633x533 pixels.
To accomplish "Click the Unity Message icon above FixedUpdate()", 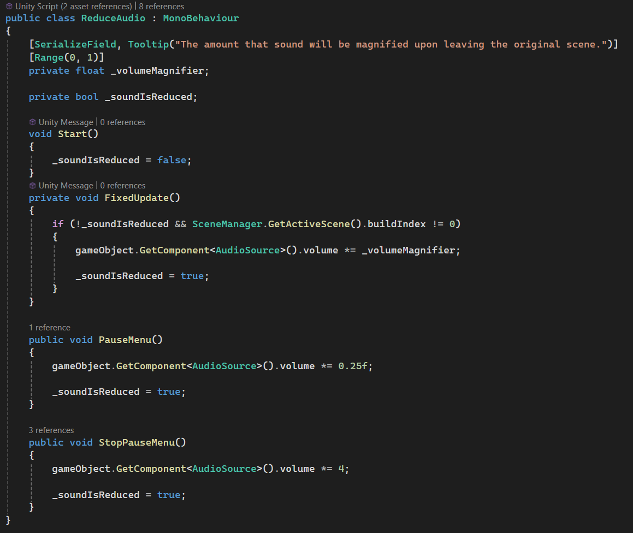I will pyautogui.click(x=33, y=186).
